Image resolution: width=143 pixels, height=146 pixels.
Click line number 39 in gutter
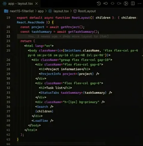[8, 121]
